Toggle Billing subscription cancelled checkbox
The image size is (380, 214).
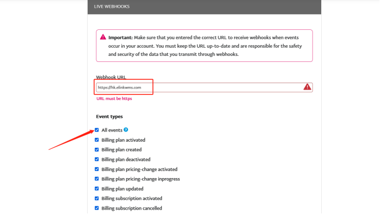click(x=97, y=208)
